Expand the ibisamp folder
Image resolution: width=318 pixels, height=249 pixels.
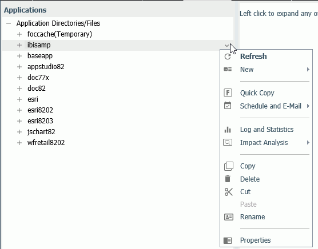pos(19,45)
